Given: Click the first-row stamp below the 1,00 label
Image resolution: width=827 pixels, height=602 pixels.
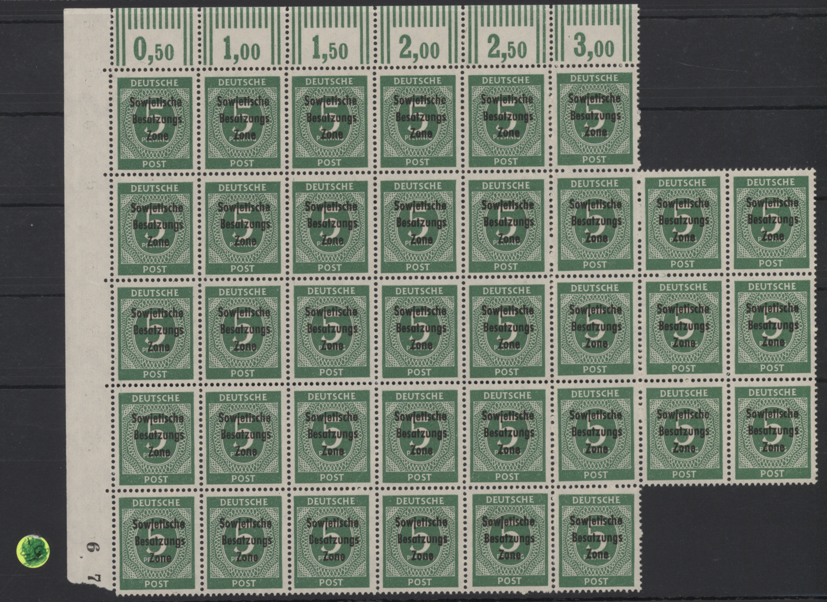Looking at the screenshot, I should tap(242, 122).
